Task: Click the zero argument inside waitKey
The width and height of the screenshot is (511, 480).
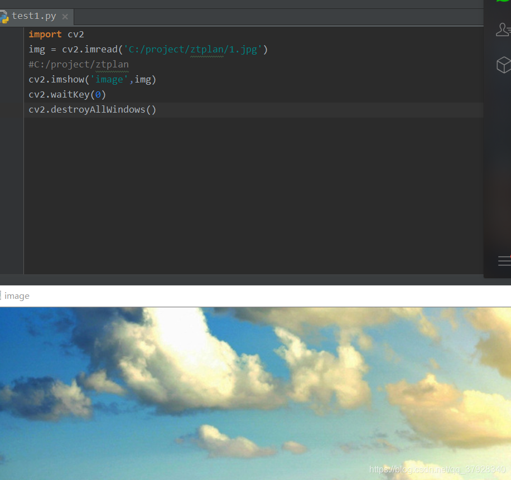Action: (98, 94)
